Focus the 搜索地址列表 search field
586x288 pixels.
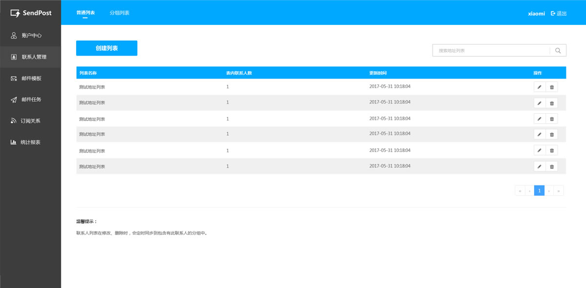click(491, 51)
